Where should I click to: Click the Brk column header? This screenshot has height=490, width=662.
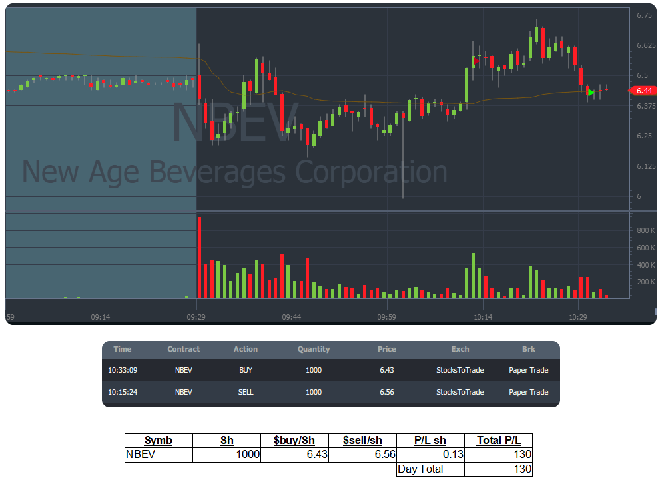[528, 349]
